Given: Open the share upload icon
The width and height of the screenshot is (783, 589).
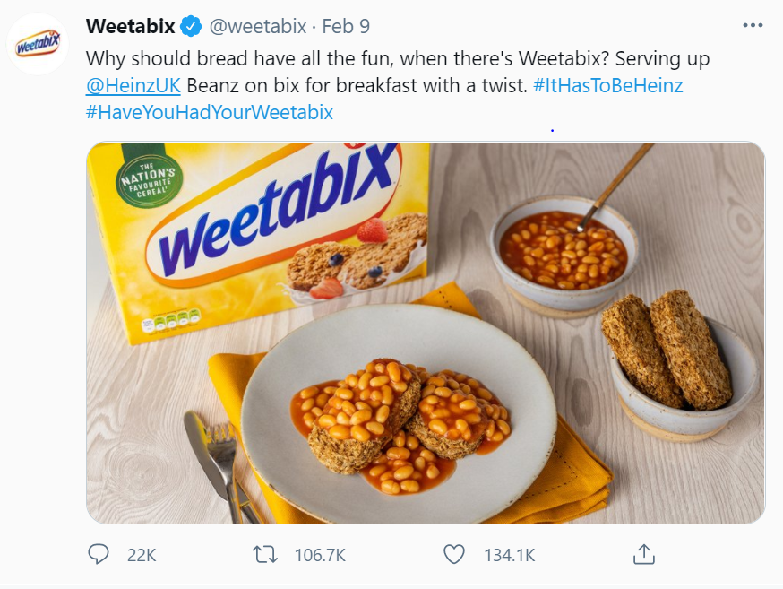Looking at the screenshot, I should pyautogui.click(x=643, y=555).
